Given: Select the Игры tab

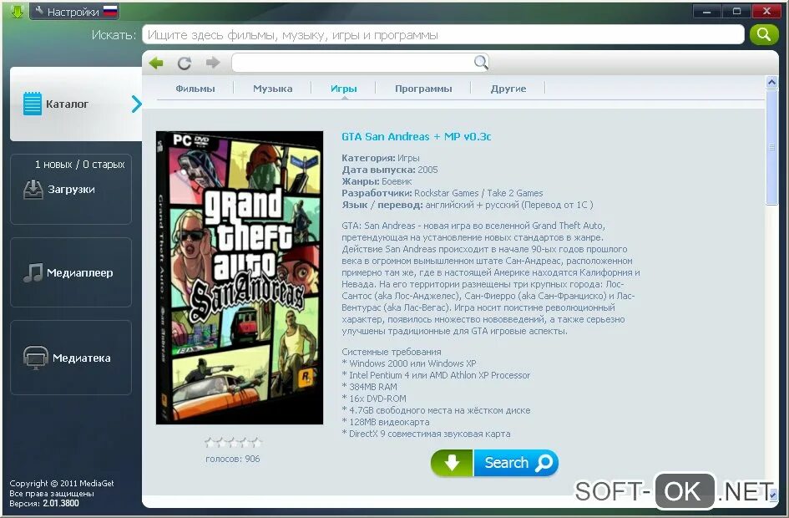Looking at the screenshot, I should click(344, 89).
